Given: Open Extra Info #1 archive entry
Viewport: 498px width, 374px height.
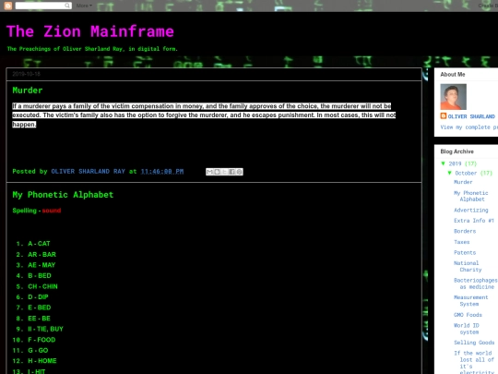Looking at the screenshot, I should [474, 221].
